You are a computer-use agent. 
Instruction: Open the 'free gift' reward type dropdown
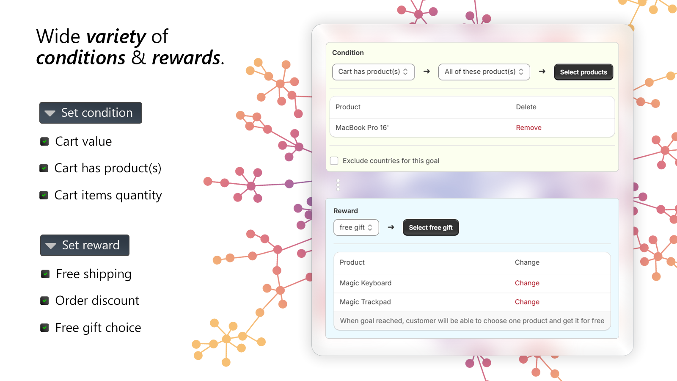pos(356,227)
